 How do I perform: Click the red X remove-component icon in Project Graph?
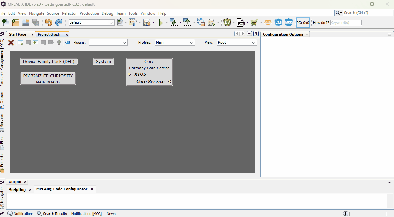click(x=11, y=43)
